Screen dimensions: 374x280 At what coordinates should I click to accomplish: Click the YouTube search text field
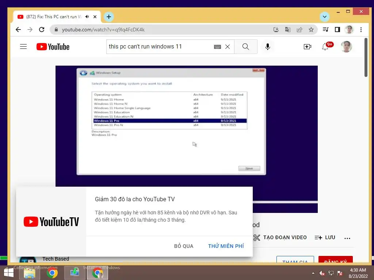click(160, 46)
